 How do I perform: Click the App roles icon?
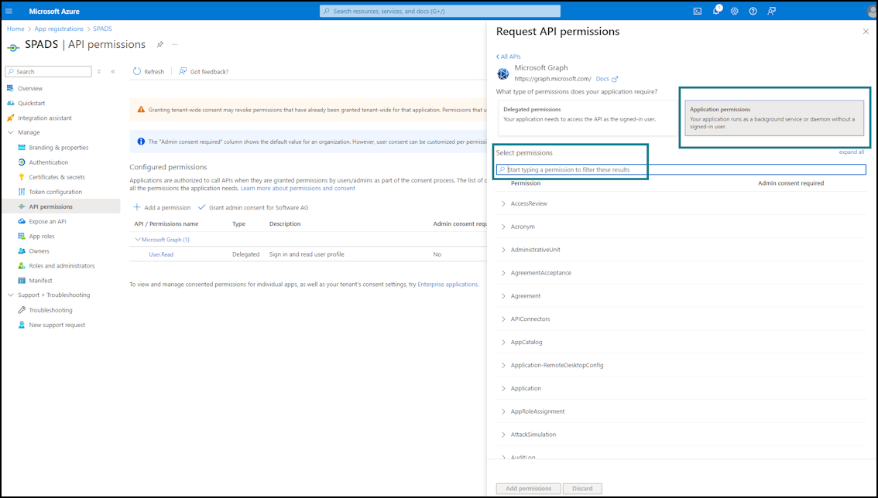coord(21,236)
